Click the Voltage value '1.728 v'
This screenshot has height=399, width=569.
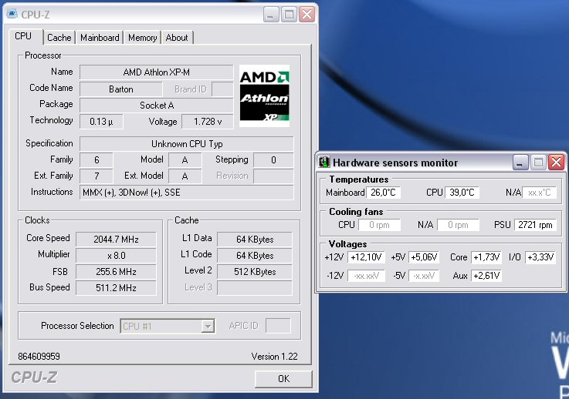coord(208,122)
